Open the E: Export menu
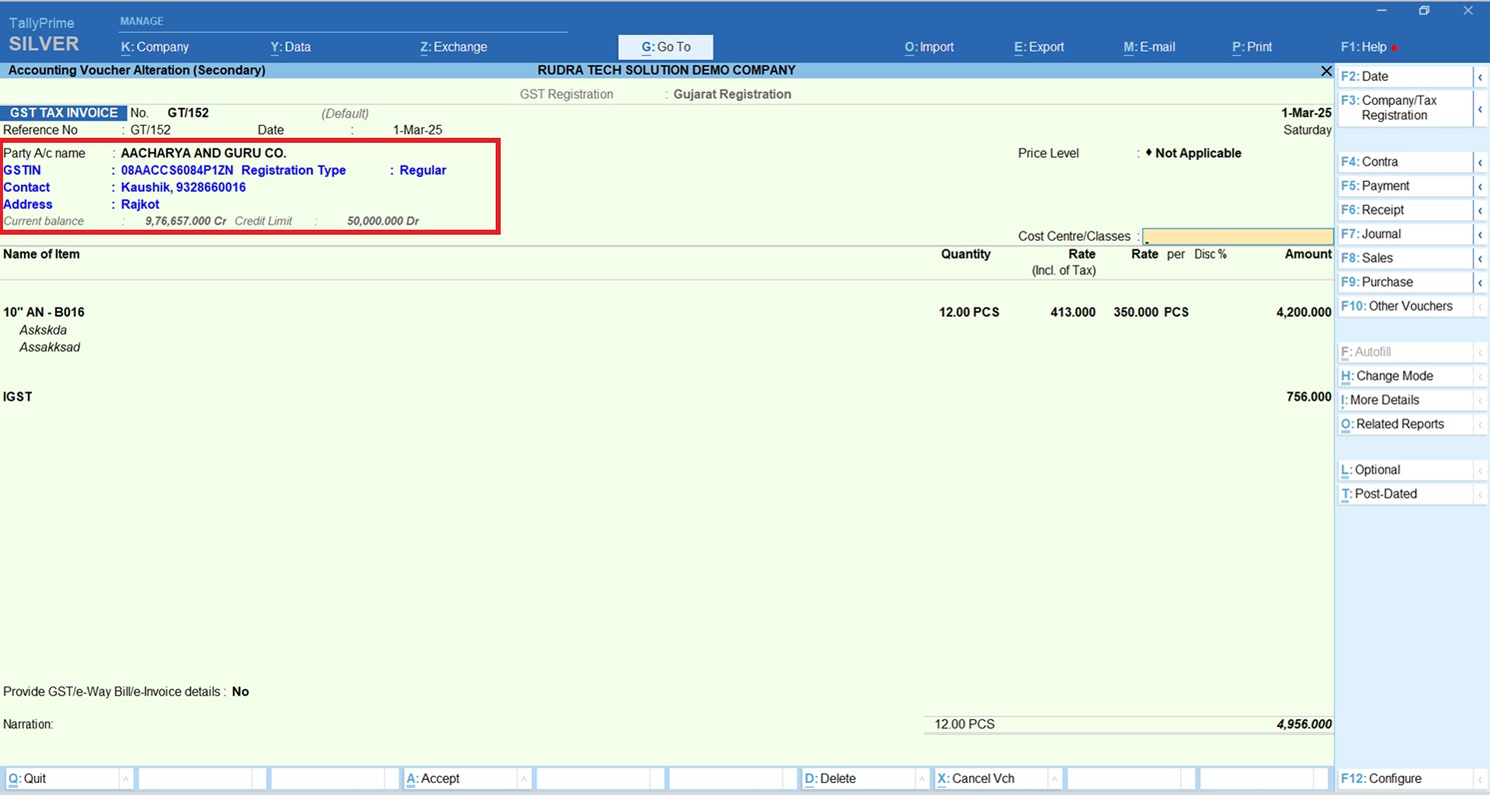The width and height of the screenshot is (1490, 795). 1039,47
